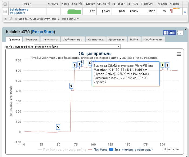Click dollar win marker near game 50
189x157 pixels.
pyautogui.click(x=58, y=127)
